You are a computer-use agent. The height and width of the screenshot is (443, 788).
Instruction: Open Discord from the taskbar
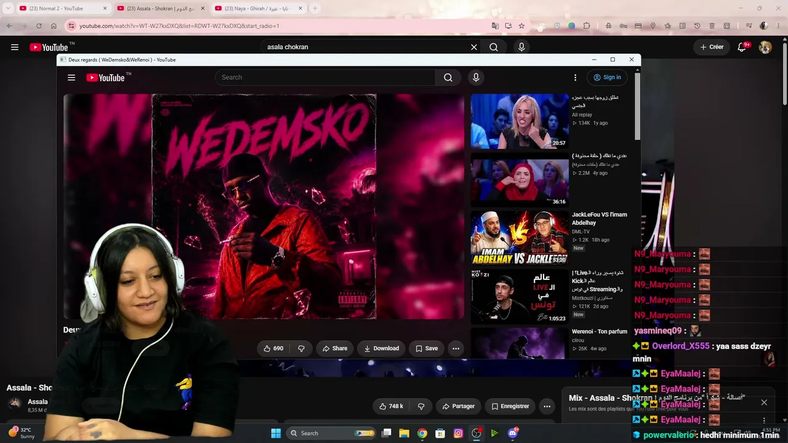coord(513,433)
